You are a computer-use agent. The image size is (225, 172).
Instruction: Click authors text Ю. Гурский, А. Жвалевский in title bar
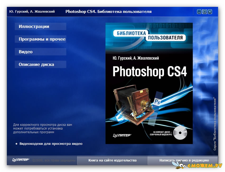(32, 12)
